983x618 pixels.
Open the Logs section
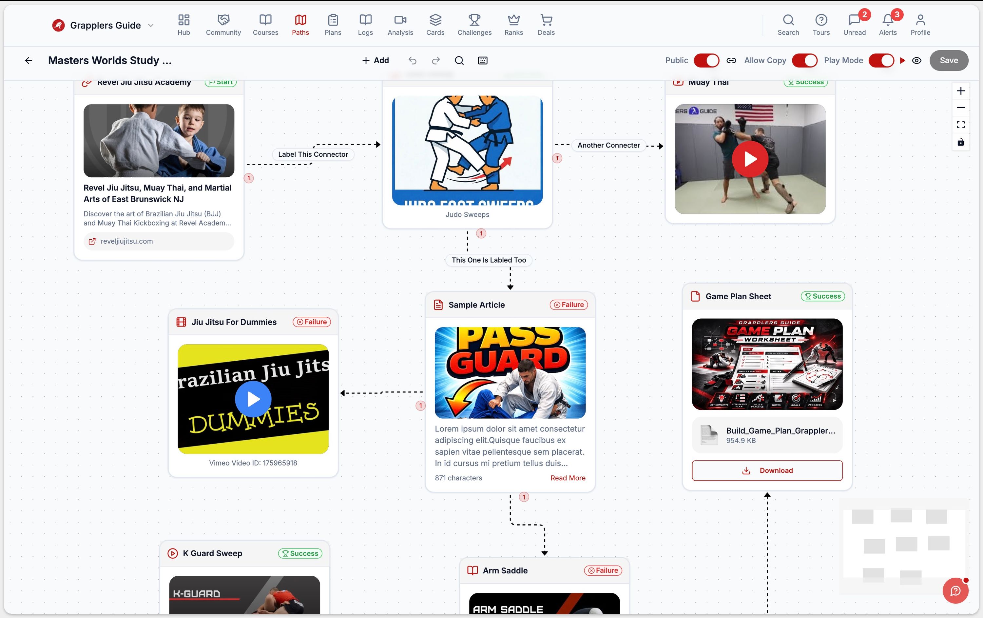365,25
